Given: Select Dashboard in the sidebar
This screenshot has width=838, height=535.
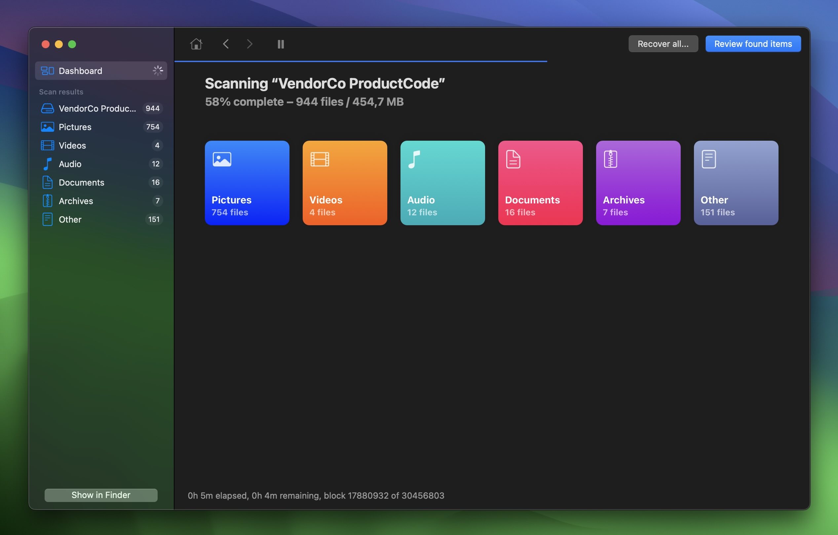Looking at the screenshot, I should click(101, 71).
